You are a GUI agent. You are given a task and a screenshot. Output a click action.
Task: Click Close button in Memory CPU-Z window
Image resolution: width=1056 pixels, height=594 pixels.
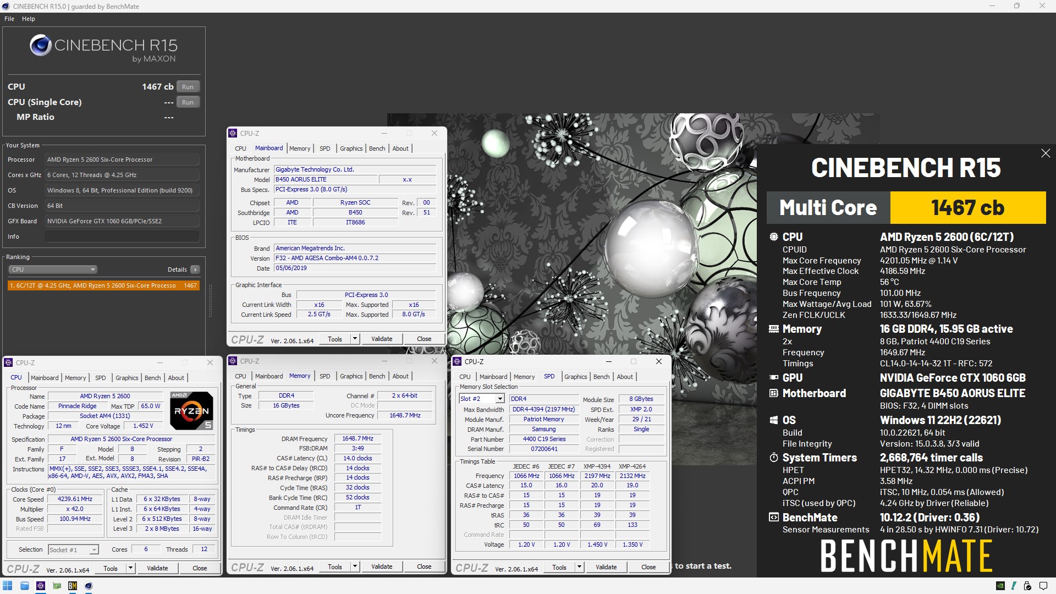click(x=424, y=566)
